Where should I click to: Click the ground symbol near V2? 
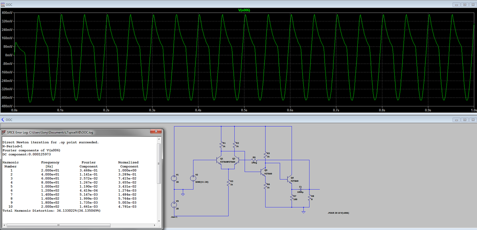click(183, 194)
